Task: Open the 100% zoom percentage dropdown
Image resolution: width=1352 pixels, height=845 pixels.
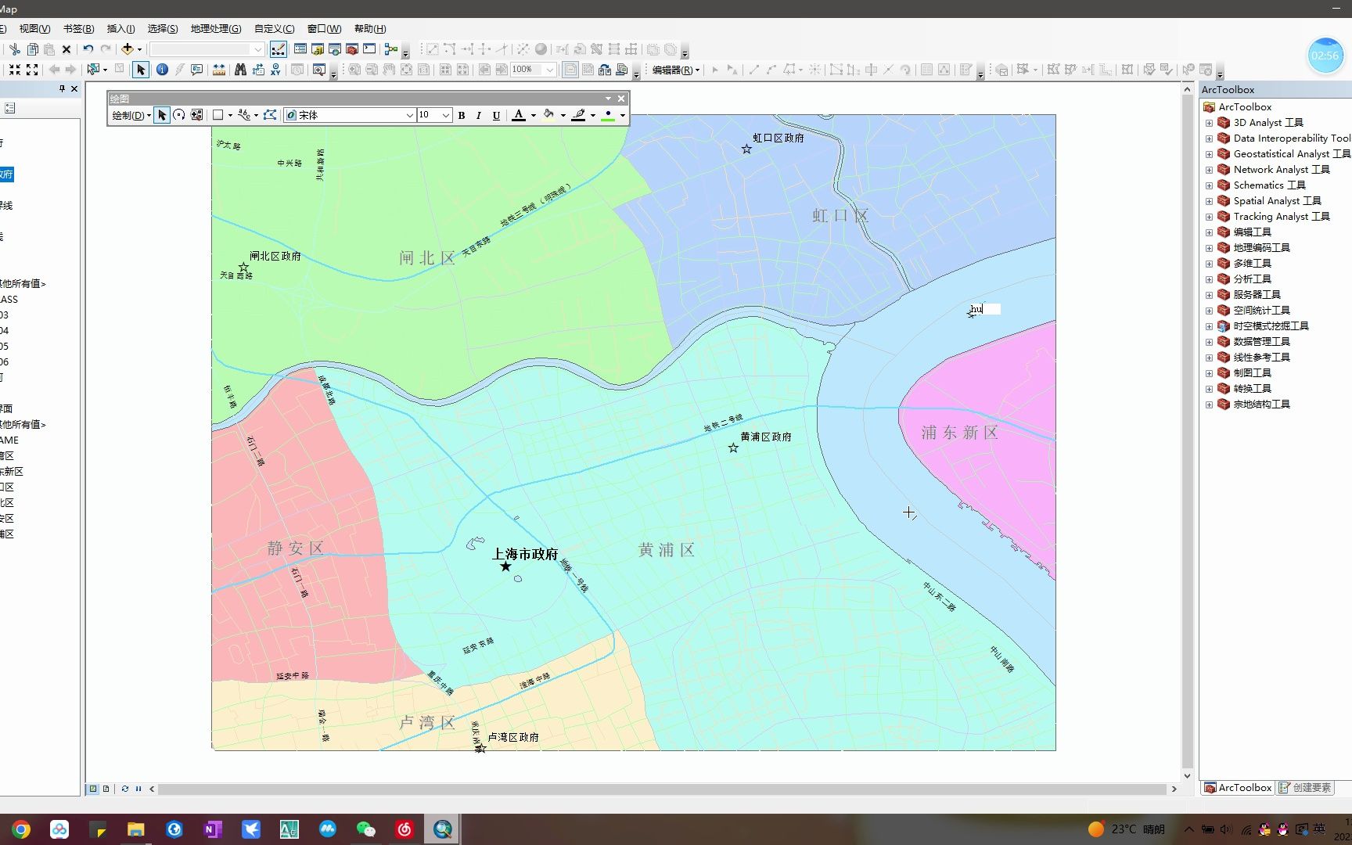Action: click(550, 70)
